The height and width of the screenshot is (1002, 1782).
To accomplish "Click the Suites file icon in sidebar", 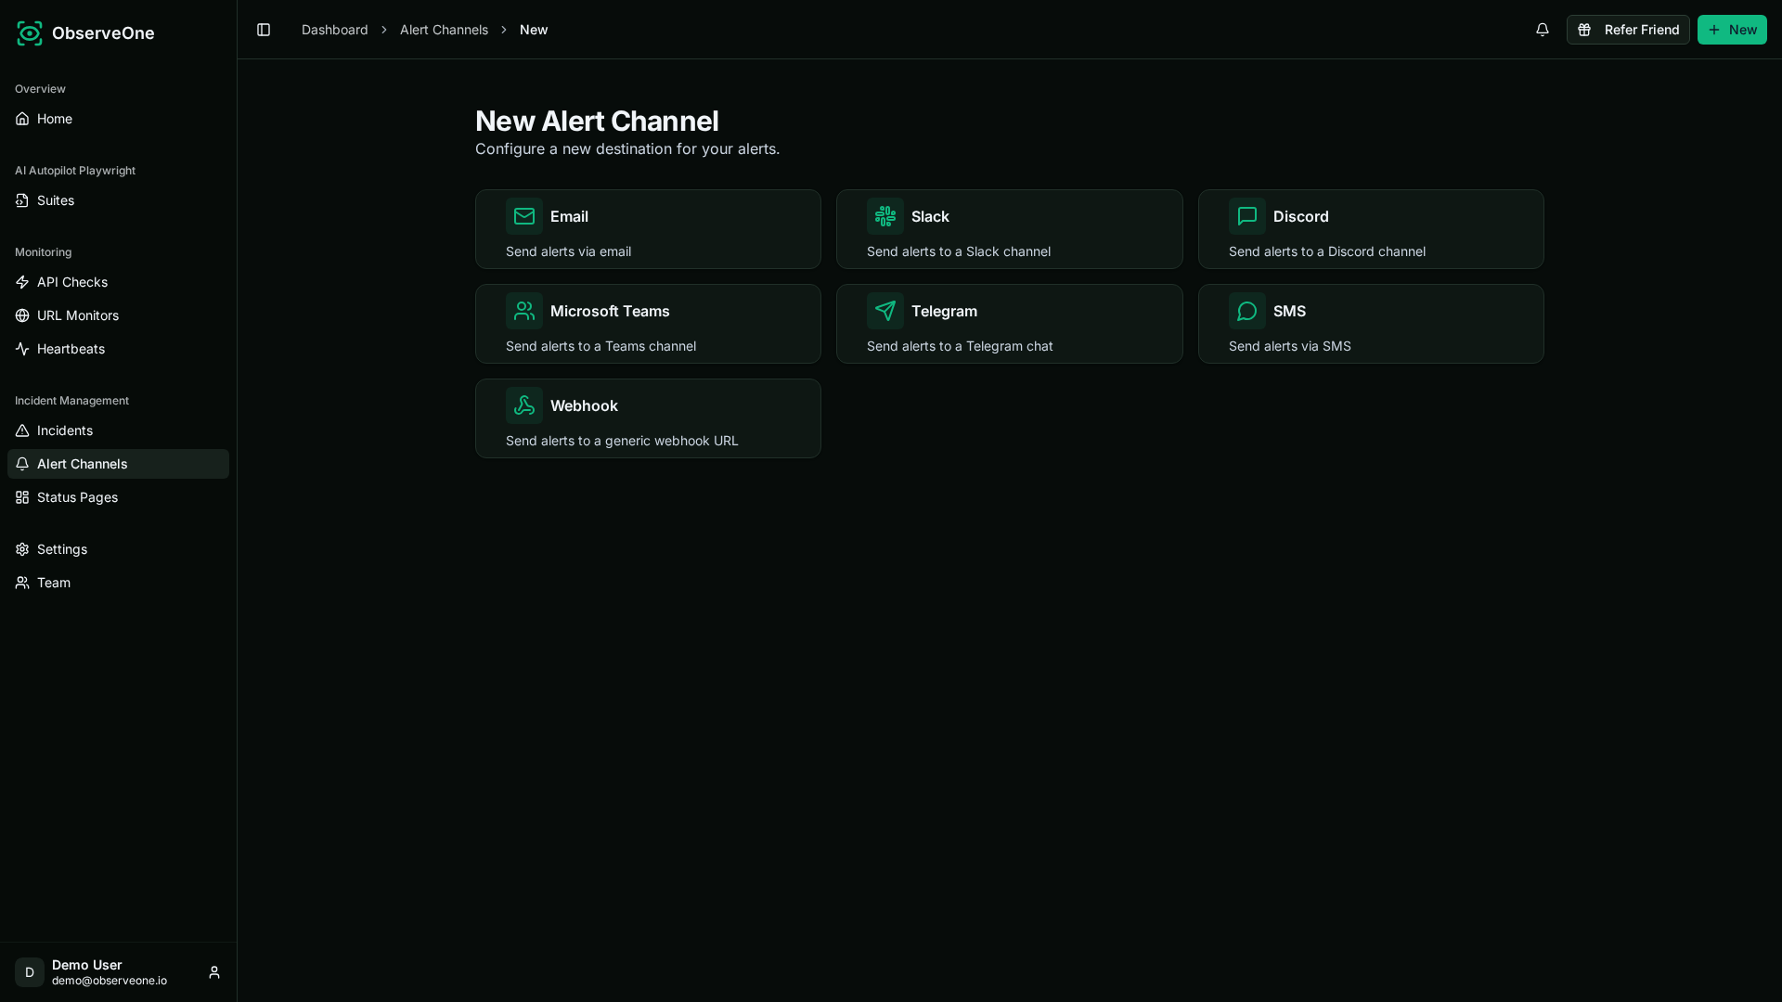I will point(22,200).
